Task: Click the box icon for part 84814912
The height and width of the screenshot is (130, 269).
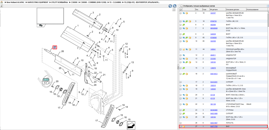Action: pos(186,74)
